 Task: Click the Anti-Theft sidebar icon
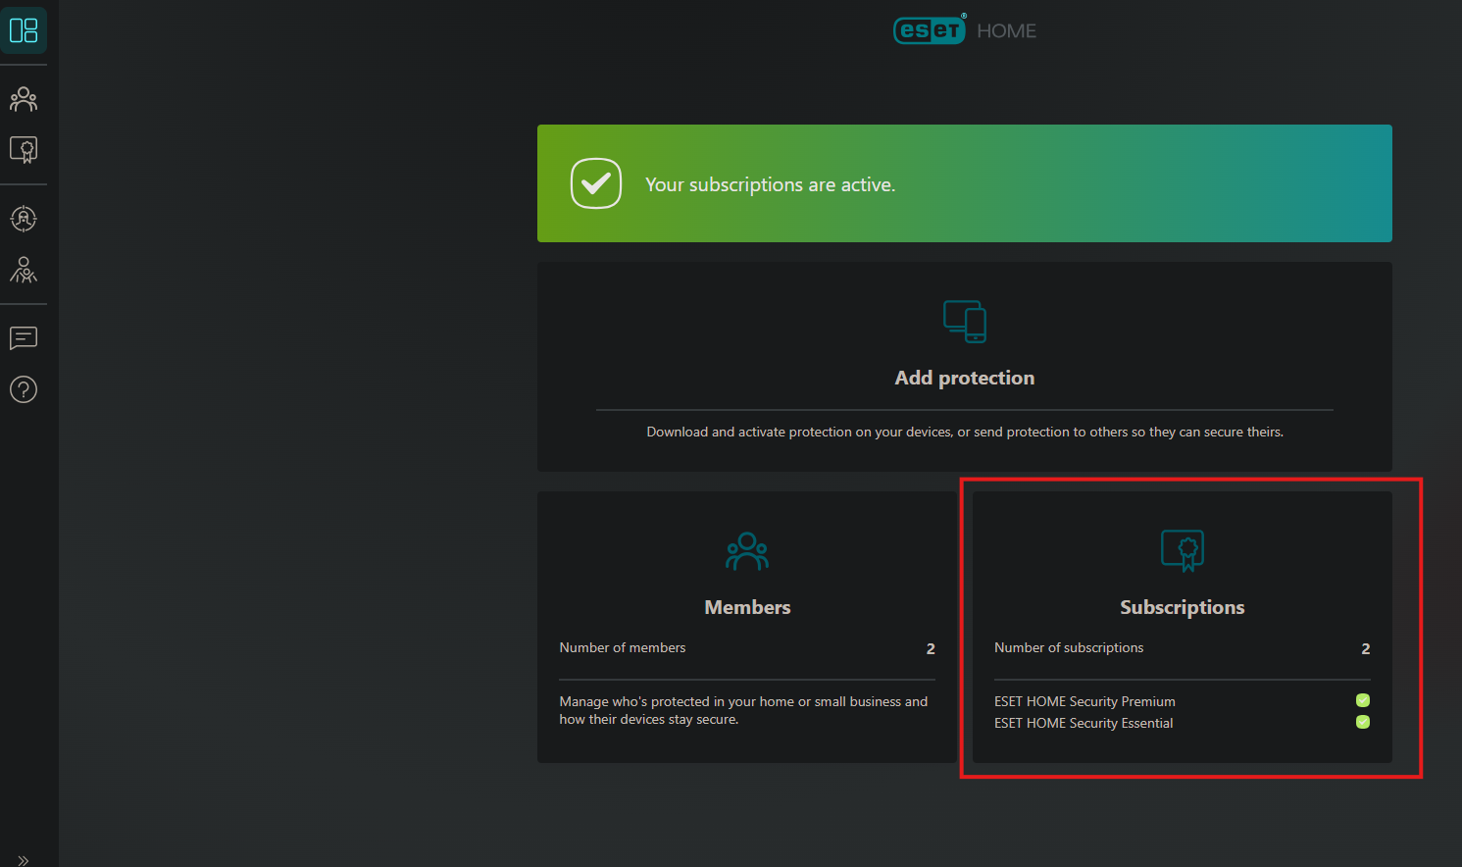[24, 219]
